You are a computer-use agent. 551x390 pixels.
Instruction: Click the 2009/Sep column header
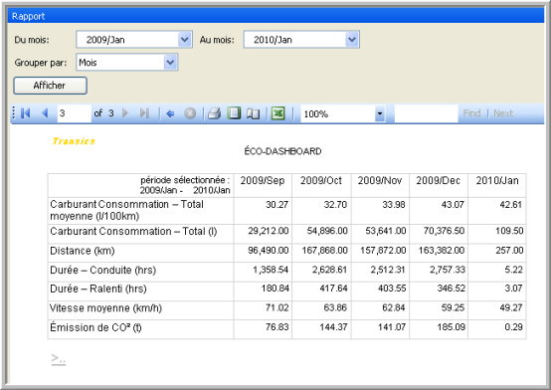click(x=263, y=181)
